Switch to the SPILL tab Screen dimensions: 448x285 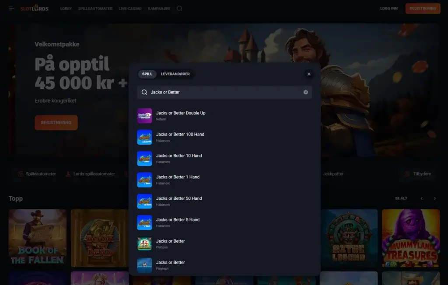147,74
